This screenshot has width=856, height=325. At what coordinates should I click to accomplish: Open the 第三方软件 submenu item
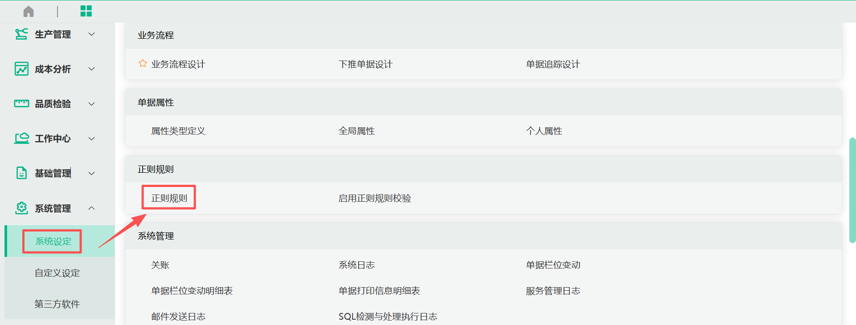click(57, 304)
